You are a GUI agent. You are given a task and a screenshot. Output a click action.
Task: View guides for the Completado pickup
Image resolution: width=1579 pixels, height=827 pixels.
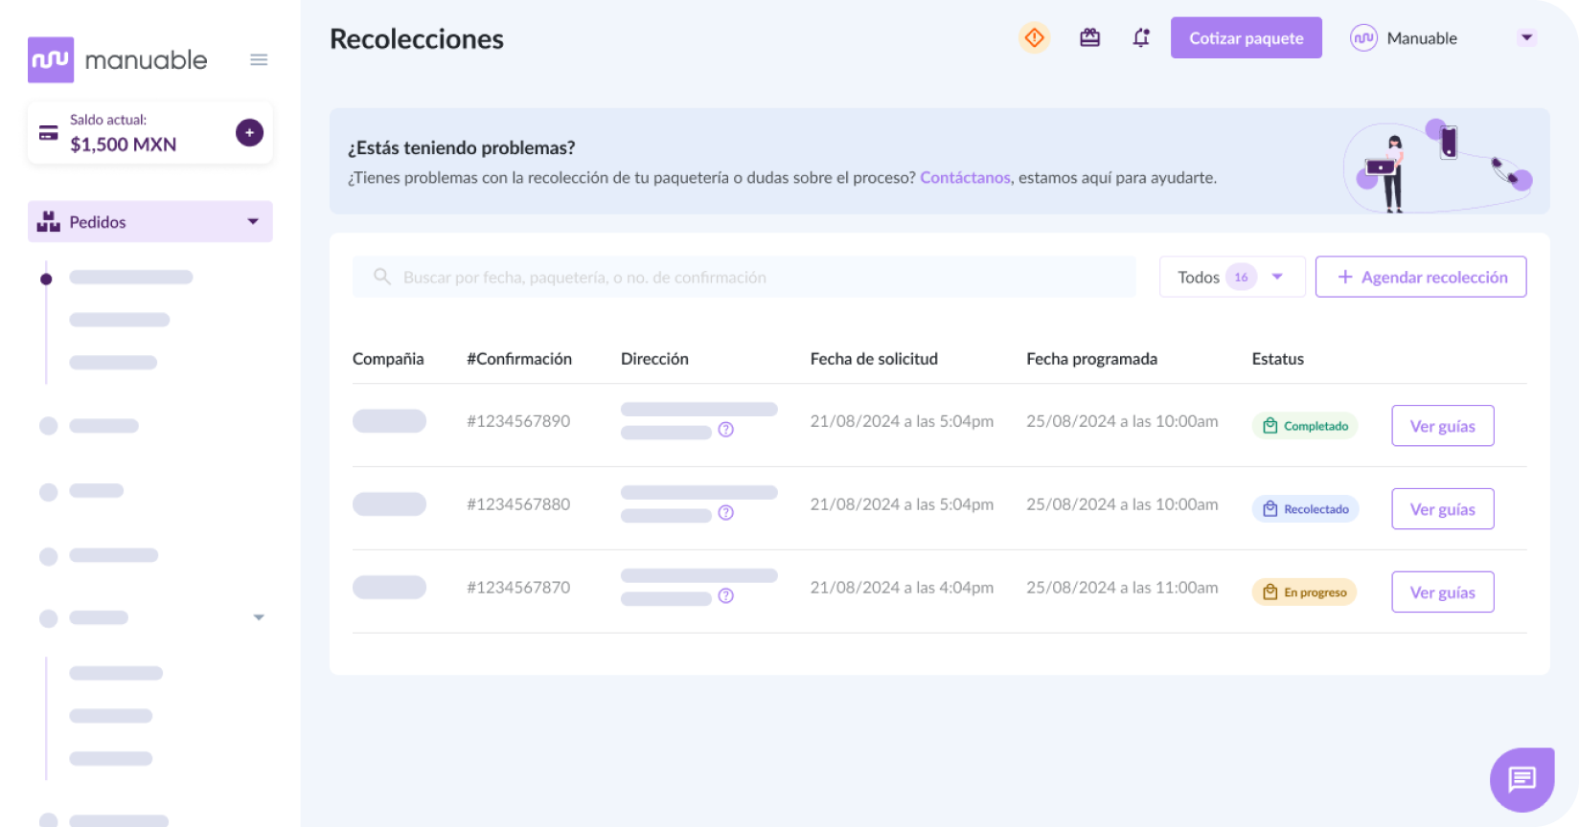1443,426
